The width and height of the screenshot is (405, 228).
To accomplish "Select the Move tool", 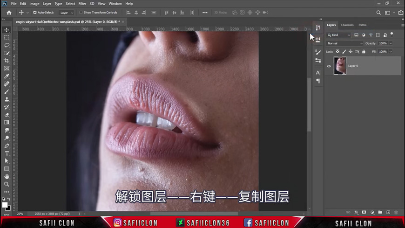I will pyautogui.click(x=7, y=30).
